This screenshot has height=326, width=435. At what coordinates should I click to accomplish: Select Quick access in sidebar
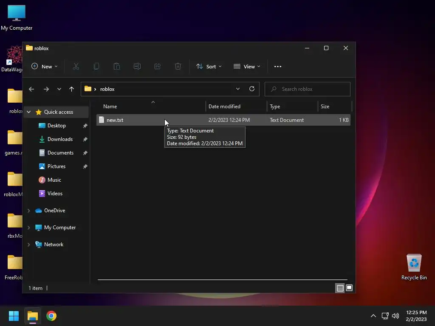pos(59,112)
